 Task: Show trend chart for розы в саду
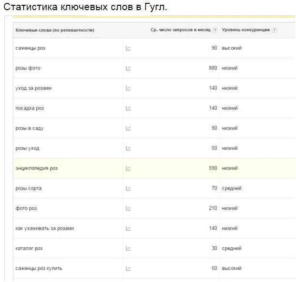(128, 128)
